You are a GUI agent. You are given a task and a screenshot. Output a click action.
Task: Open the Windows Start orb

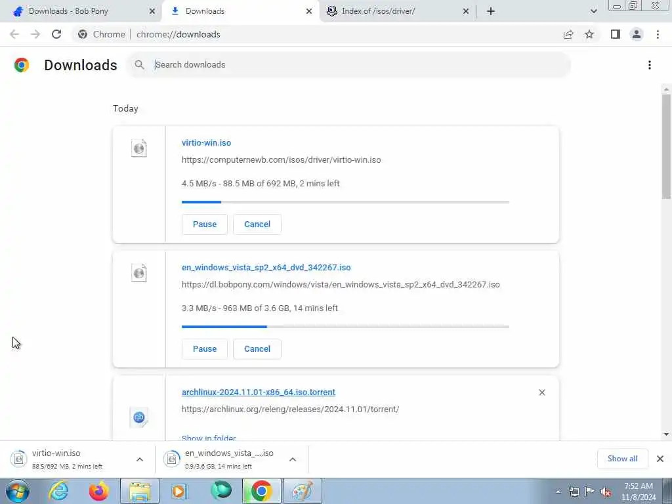(x=18, y=491)
